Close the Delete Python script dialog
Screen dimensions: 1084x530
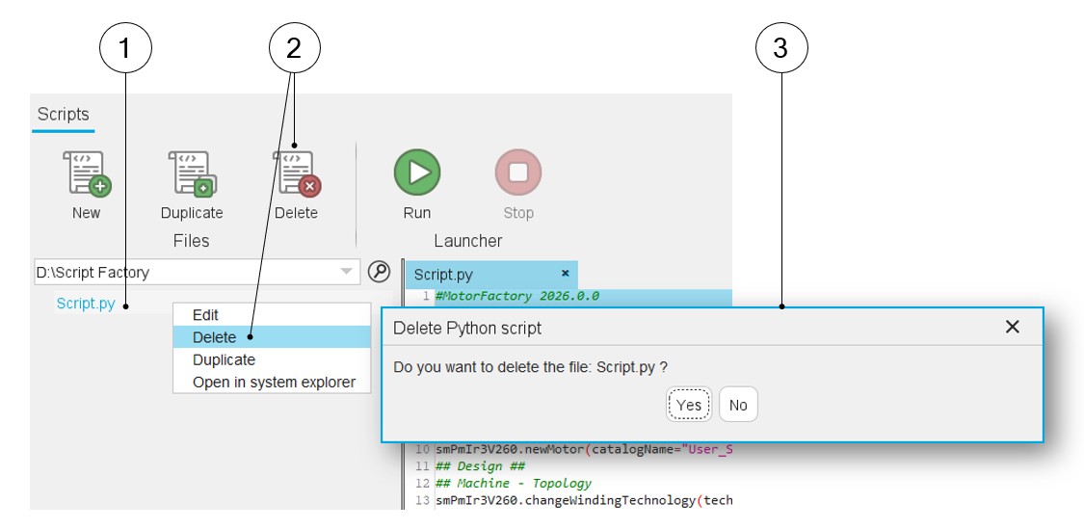pos(1012,328)
